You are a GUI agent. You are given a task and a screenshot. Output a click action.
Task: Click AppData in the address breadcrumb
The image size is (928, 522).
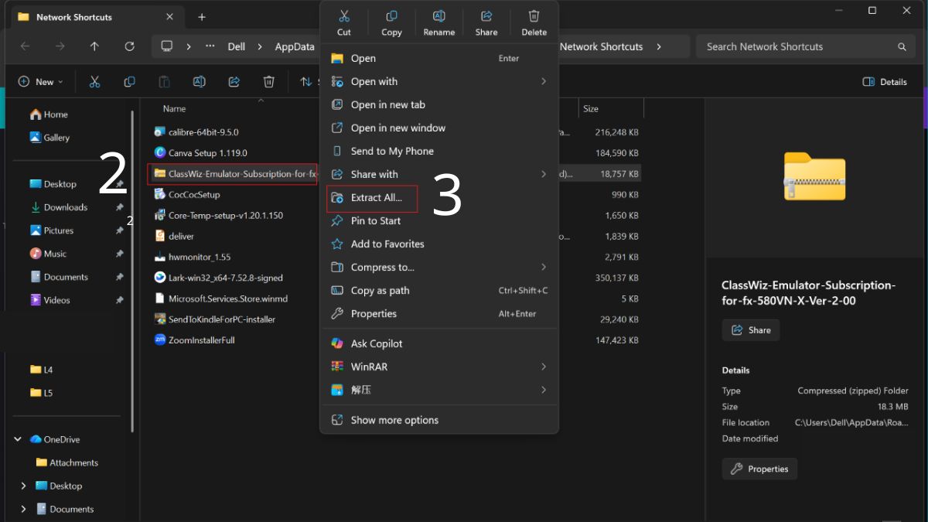tap(295, 46)
